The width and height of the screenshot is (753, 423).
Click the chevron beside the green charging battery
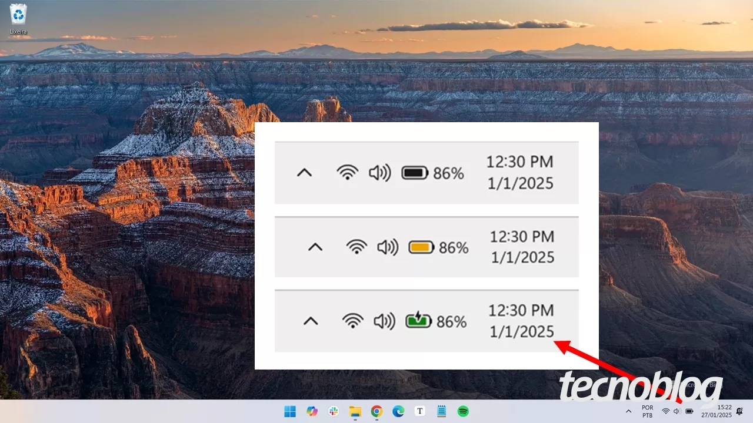coord(311,321)
